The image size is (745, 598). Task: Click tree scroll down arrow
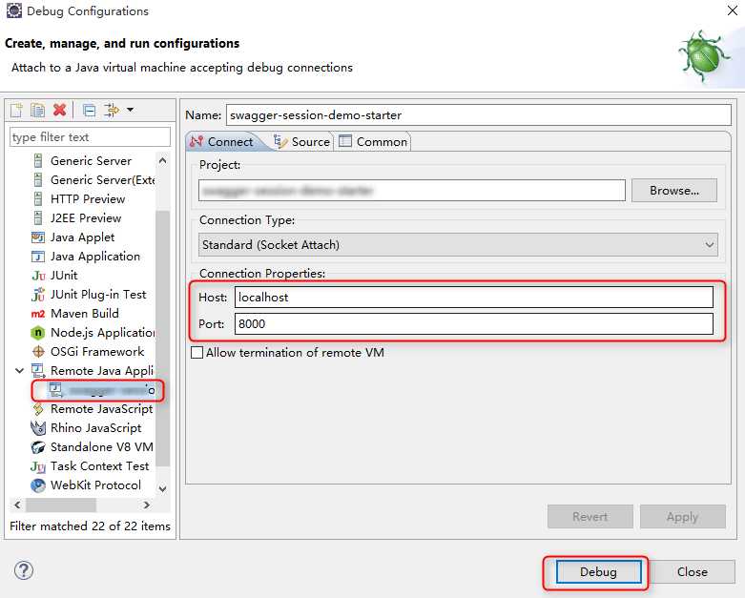pyautogui.click(x=162, y=488)
